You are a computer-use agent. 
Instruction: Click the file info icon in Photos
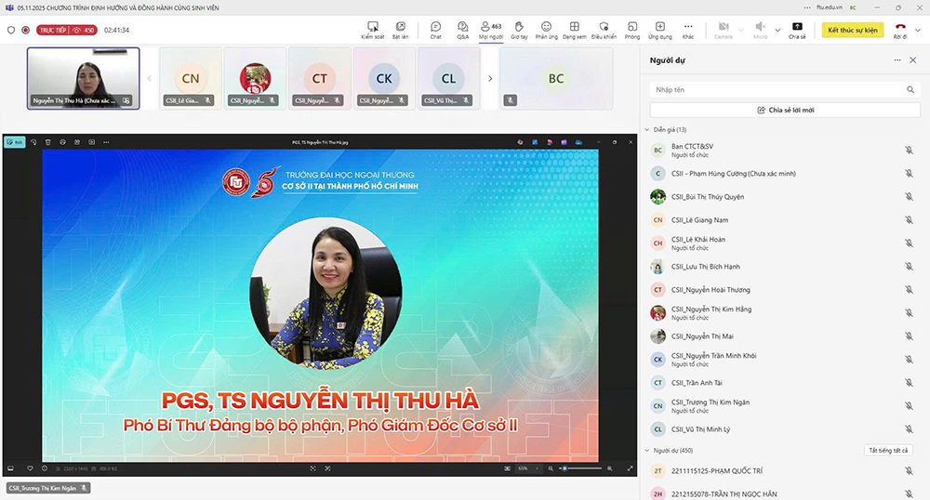pyautogui.click(x=45, y=468)
